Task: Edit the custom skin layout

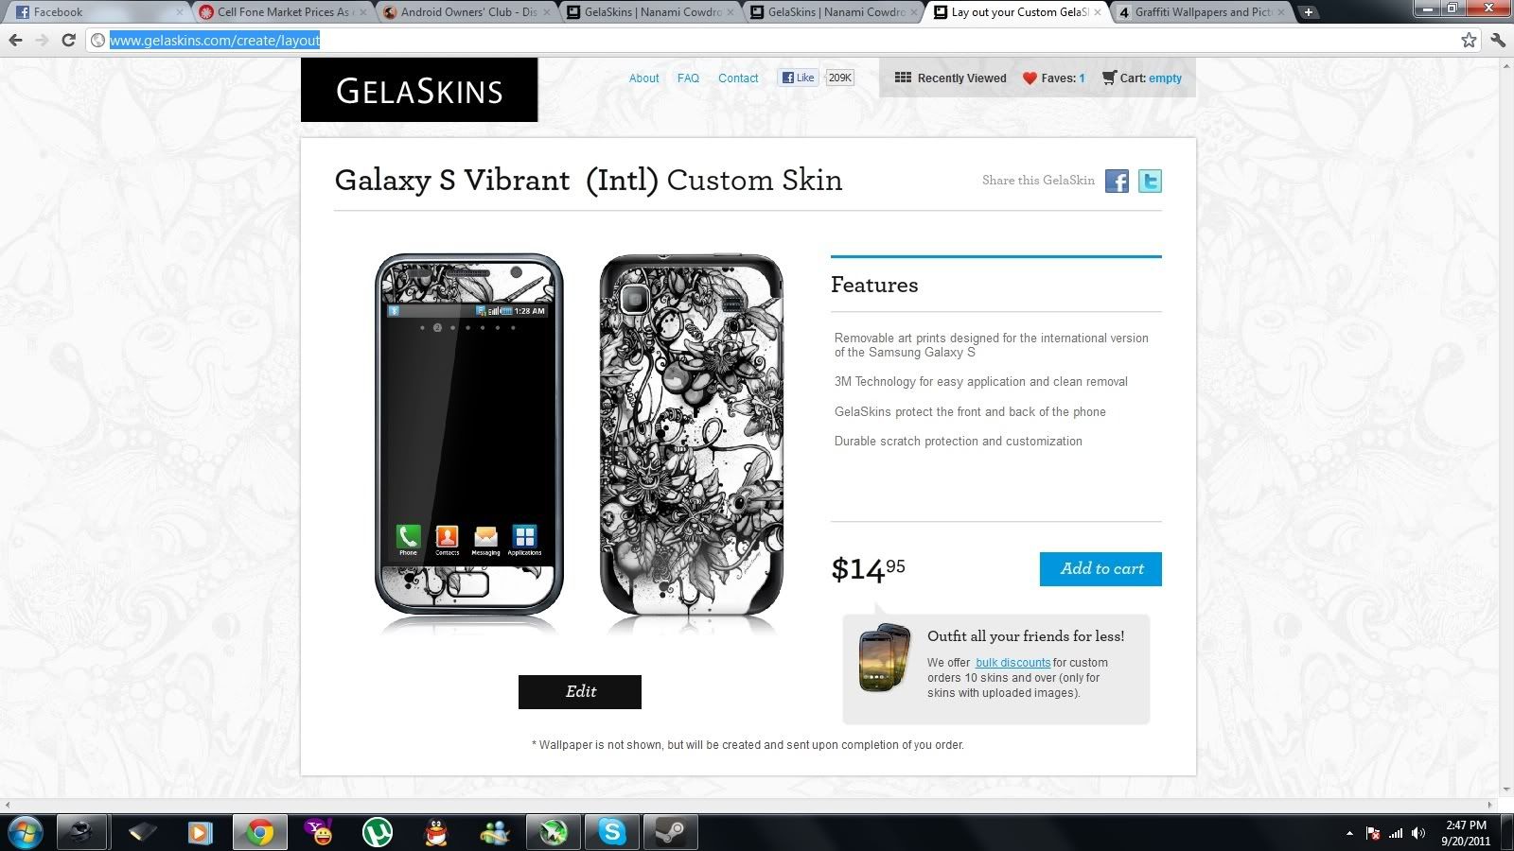Action: 580,692
